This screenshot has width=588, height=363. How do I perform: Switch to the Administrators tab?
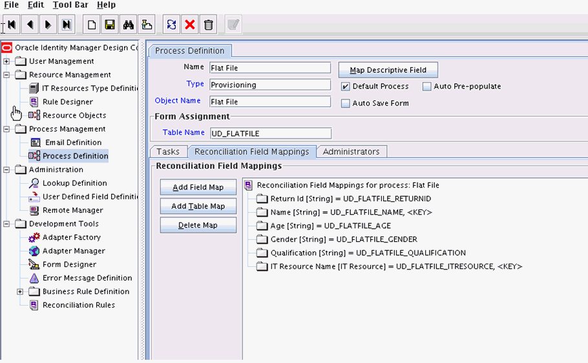tap(352, 152)
